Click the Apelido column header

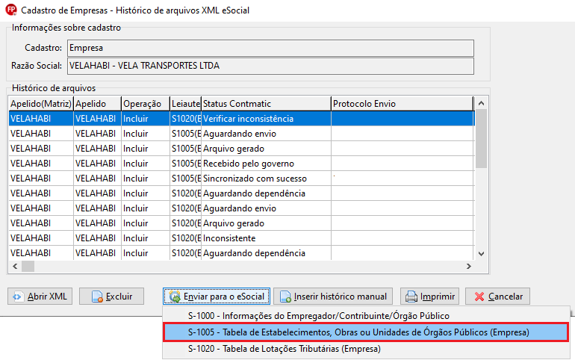(x=98, y=104)
